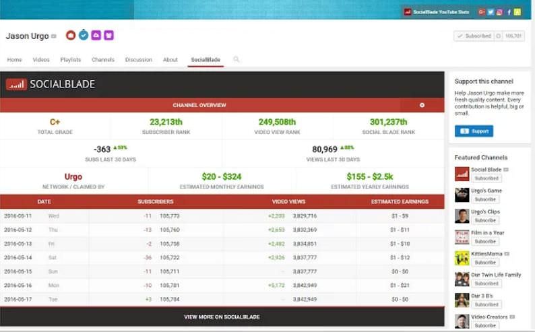Screen dimensions: 535x332
Task: Click the 301,237th Social Blade rank
Action: [x=388, y=122]
